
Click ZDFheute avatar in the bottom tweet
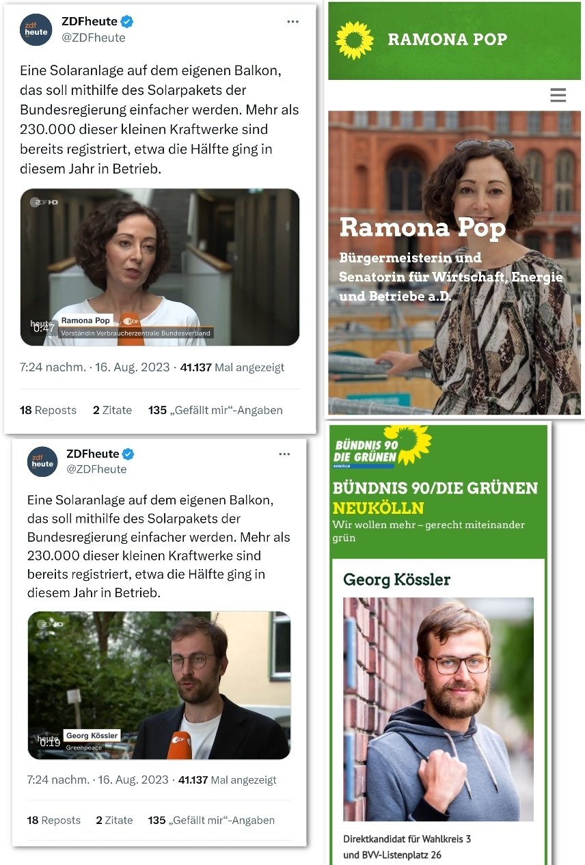pyautogui.click(x=42, y=462)
